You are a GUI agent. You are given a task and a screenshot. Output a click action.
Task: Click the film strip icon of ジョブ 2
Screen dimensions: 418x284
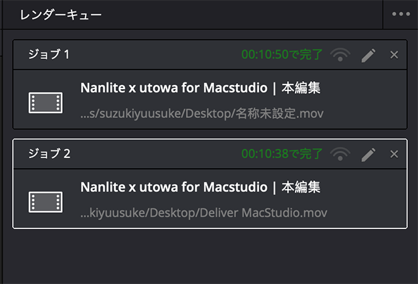click(x=45, y=201)
